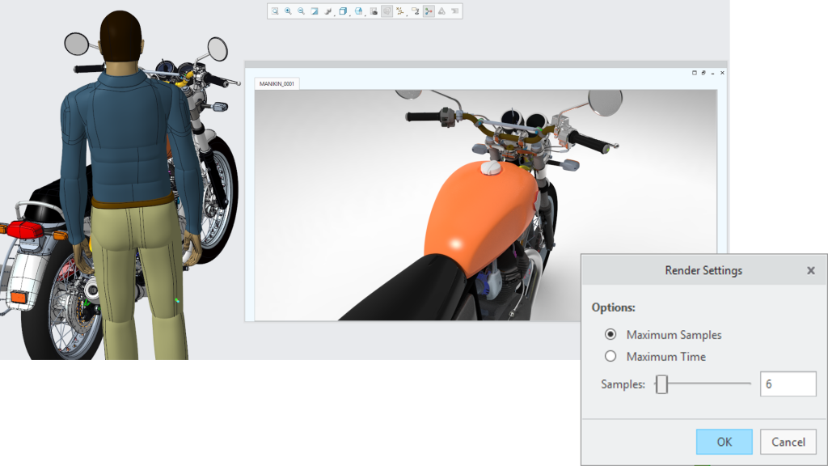The image size is (828, 466).
Task: Click the Samples value input field
Action: (788, 384)
